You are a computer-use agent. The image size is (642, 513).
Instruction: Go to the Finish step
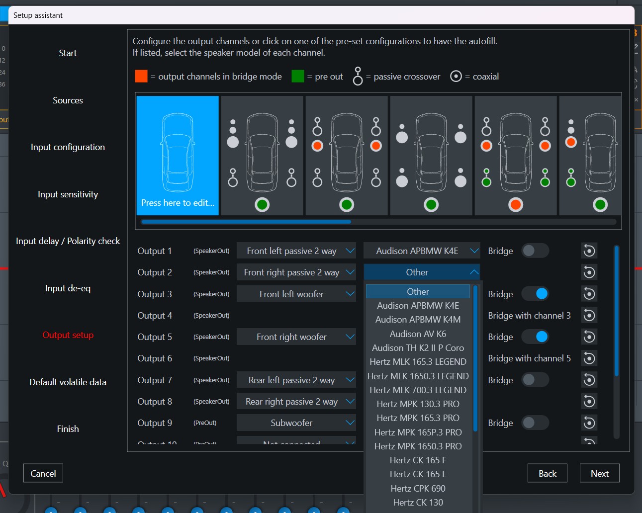tap(68, 428)
